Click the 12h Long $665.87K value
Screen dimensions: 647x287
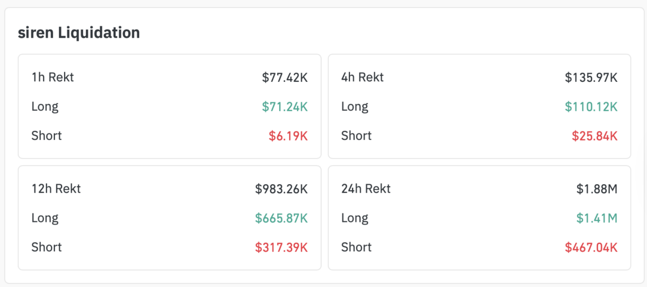281,218
